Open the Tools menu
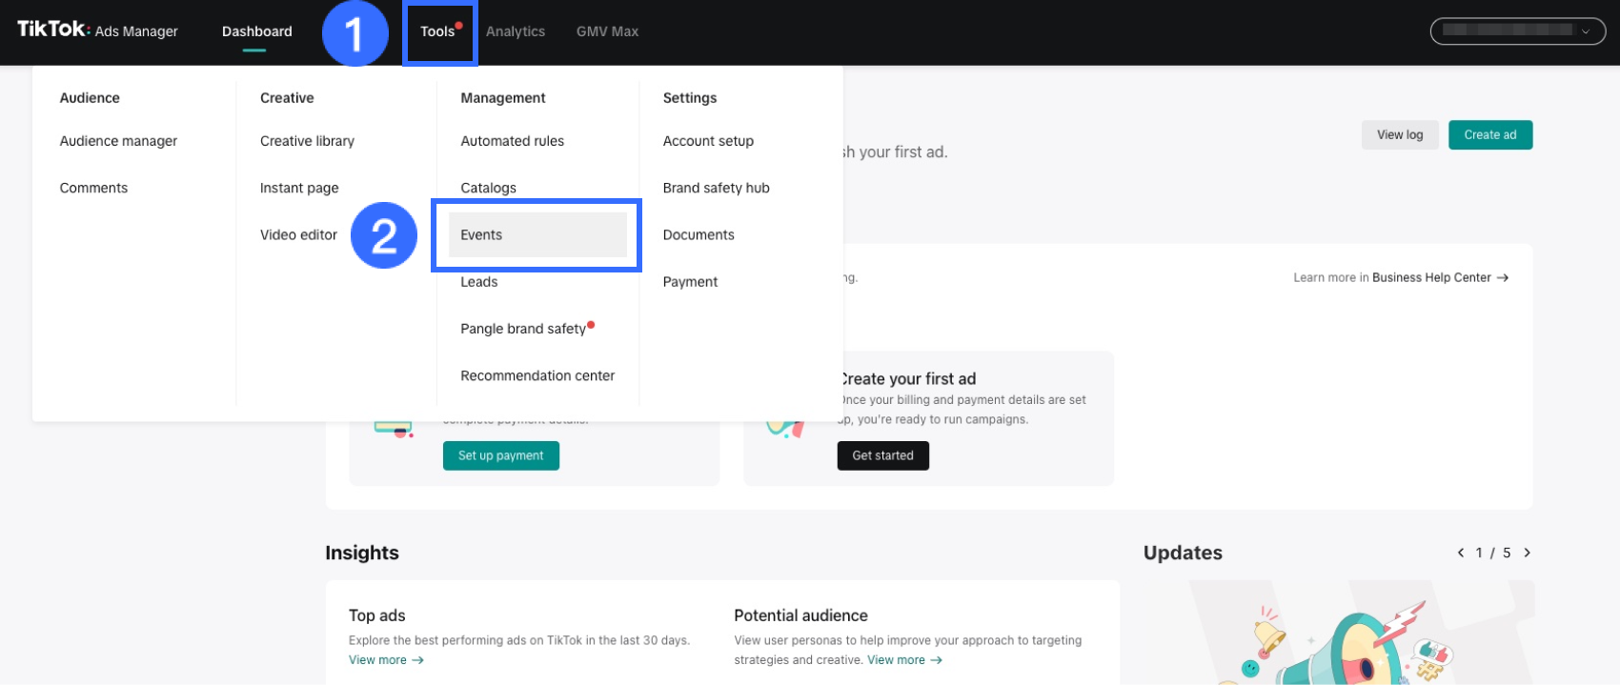 pyautogui.click(x=438, y=31)
